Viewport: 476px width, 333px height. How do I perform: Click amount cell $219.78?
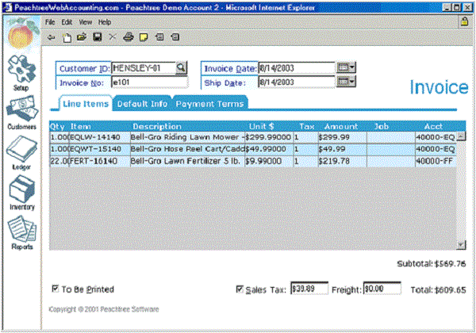coord(342,161)
